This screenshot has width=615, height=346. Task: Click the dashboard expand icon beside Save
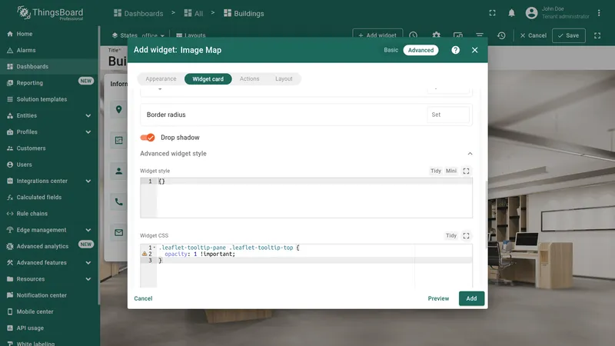pos(597,35)
